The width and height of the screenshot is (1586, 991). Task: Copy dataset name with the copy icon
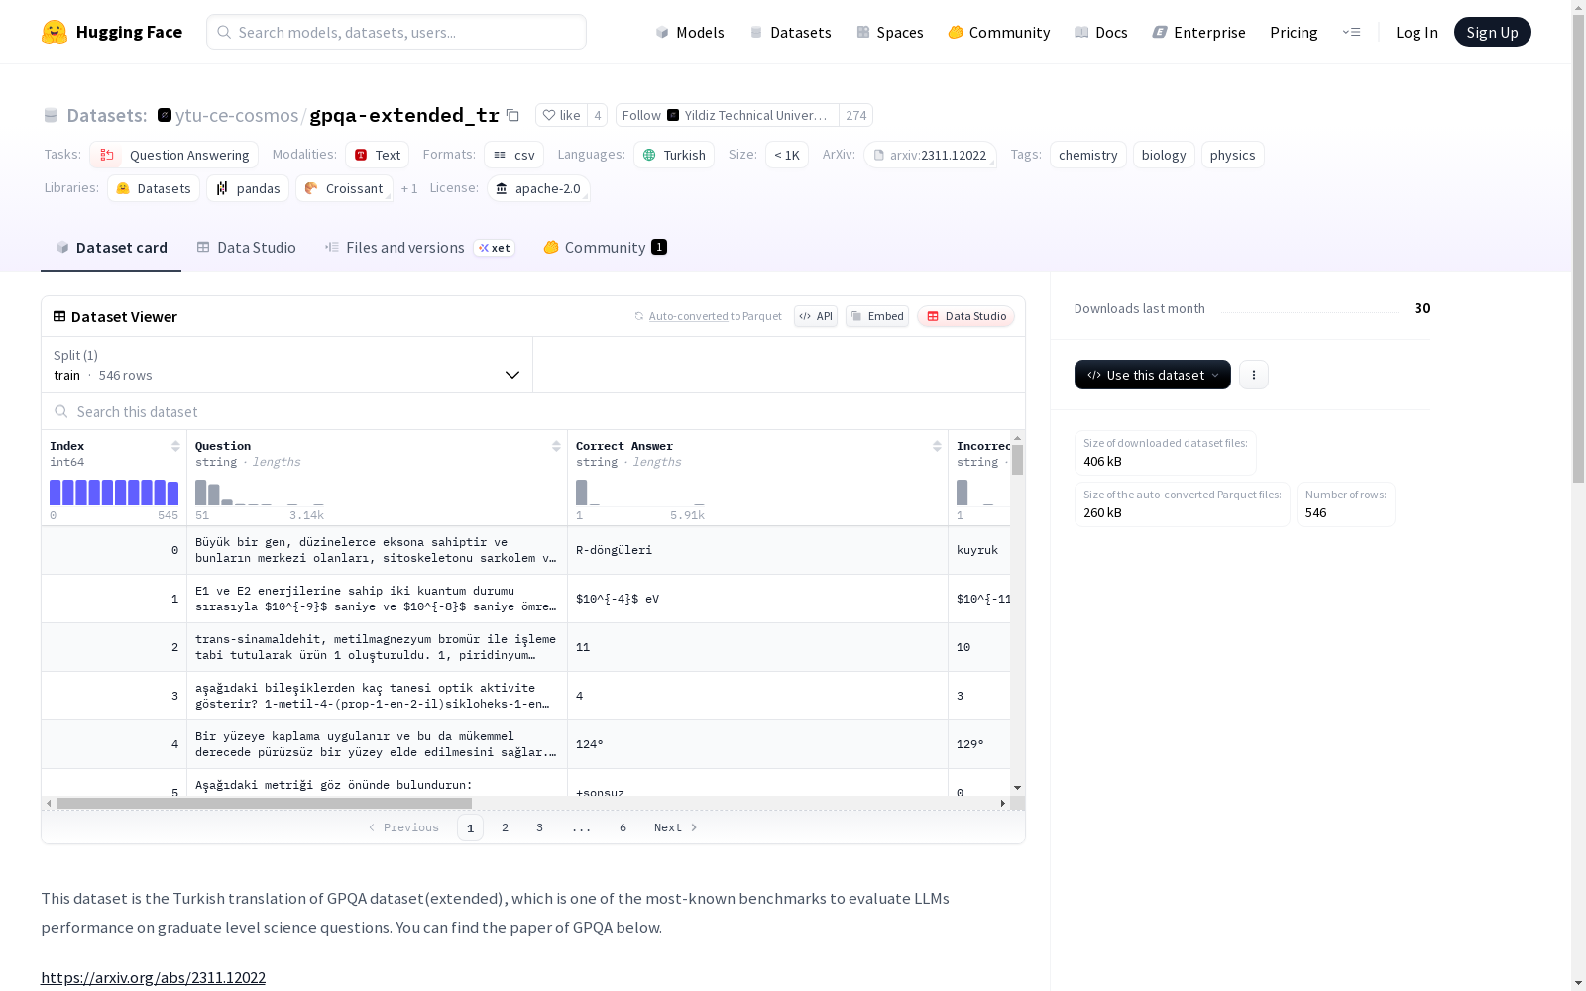pyautogui.click(x=512, y=115)
